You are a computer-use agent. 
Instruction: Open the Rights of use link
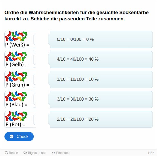(35, 153)
